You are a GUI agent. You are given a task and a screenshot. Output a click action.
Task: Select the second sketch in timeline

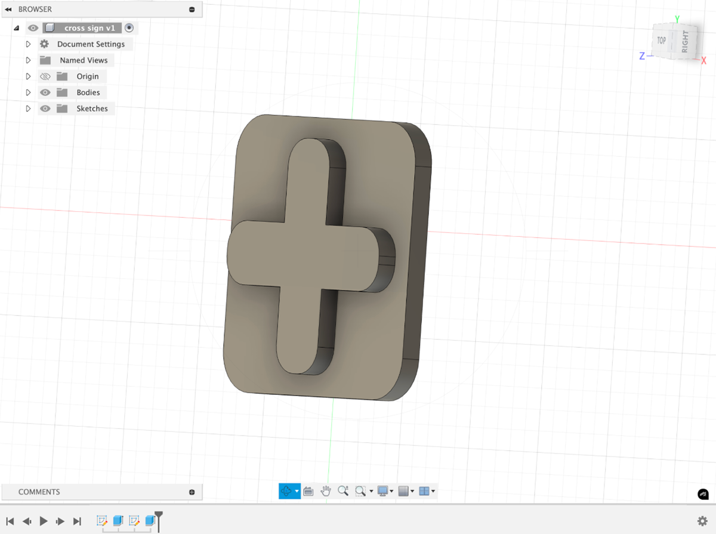click(134, 521)
